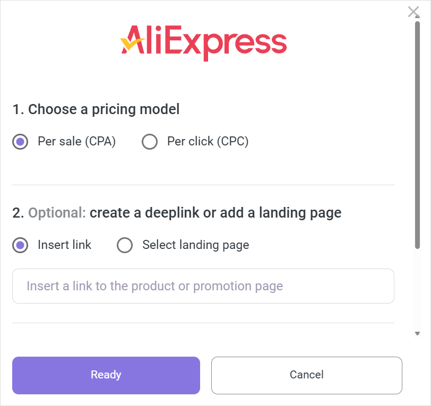Focus the product or promotion link field
The width and height of the screenshot is (431, 406).
pyautogui.click(x=203, y=286)
